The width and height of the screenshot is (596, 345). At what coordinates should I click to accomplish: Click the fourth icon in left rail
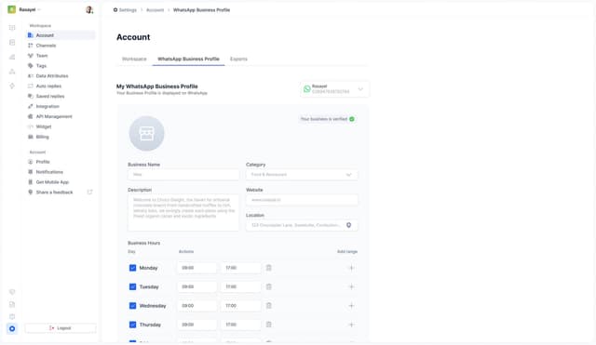12,72
